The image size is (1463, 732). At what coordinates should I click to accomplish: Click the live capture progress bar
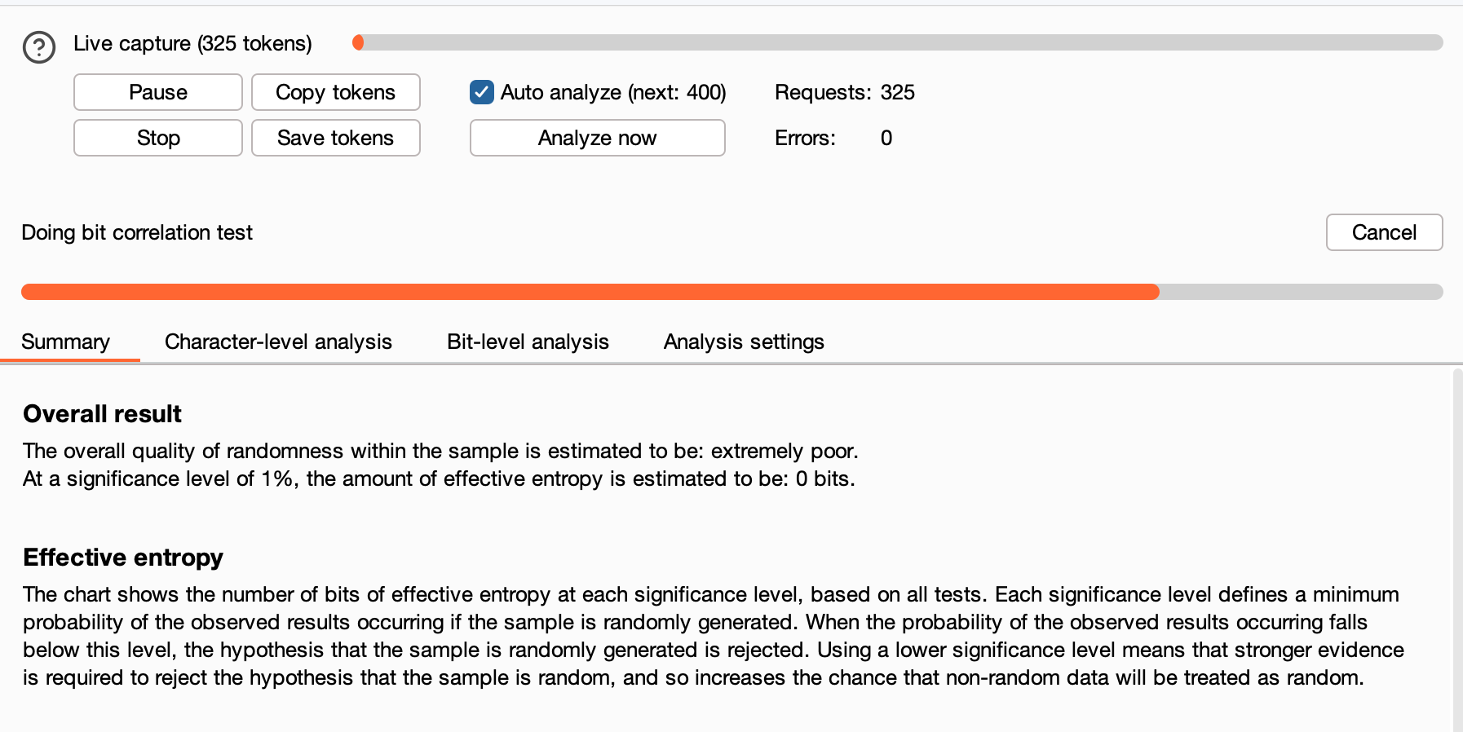click(897, 42)
